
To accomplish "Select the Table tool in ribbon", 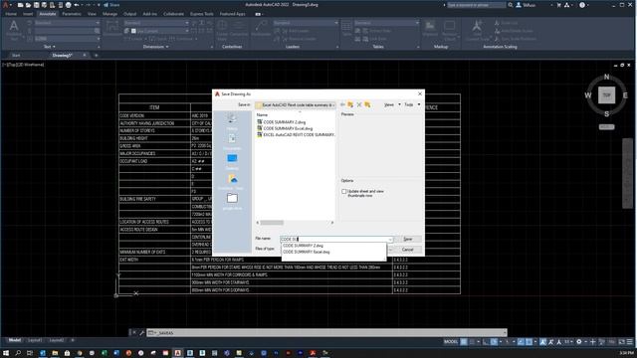I will [x=346, y=29].
